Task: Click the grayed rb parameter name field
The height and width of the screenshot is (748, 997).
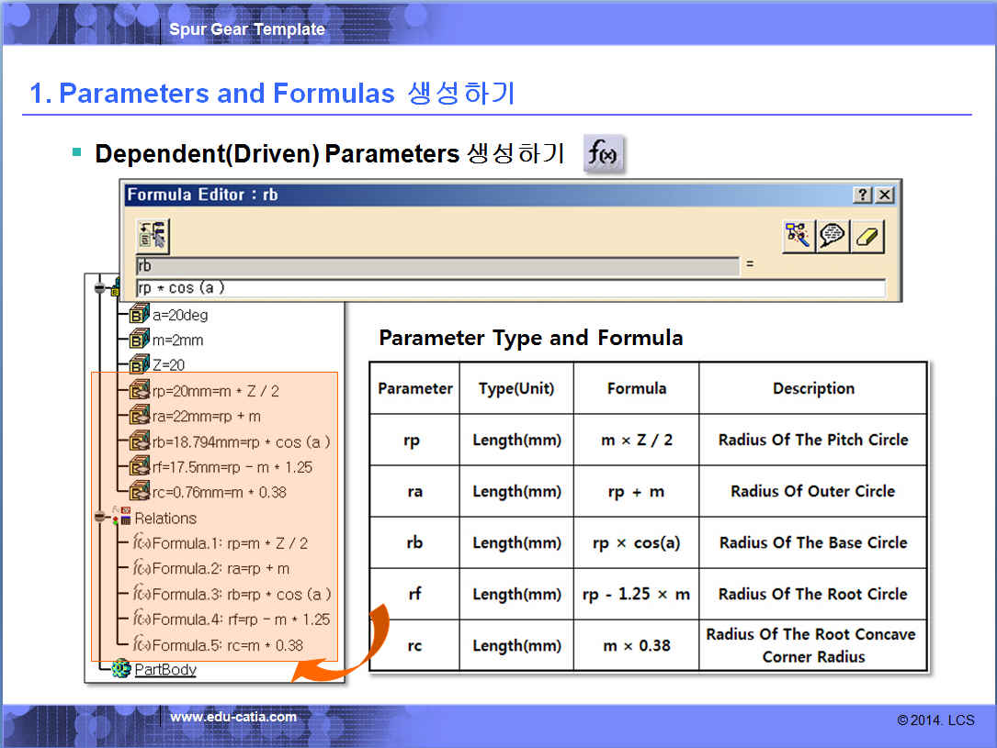Action: (437, 266)
